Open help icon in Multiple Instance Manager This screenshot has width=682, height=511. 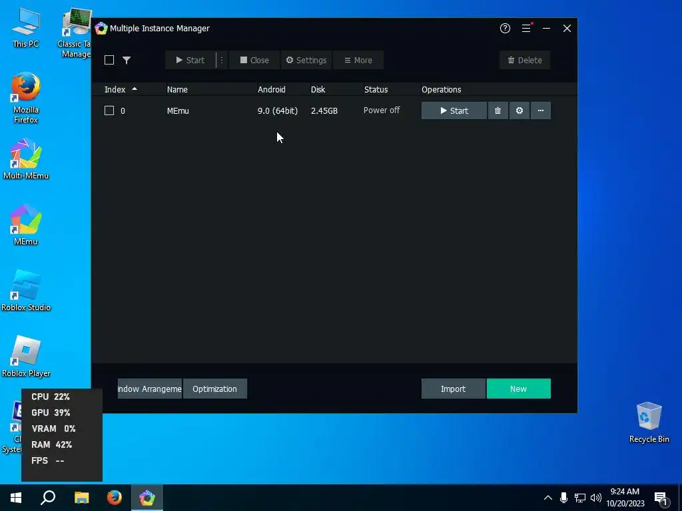(505, 28)
